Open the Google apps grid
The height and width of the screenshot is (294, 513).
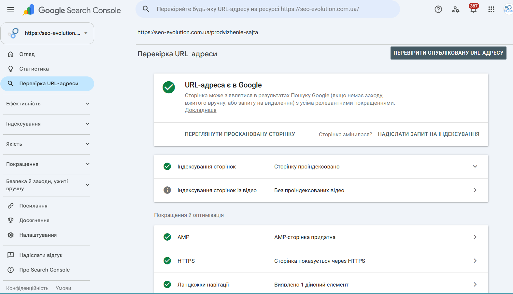click(491, 9)
